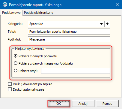The height and width of the screenshot is (109, 122).
Task: Click the GT application icon in title bar
Action: coord(5,5)
